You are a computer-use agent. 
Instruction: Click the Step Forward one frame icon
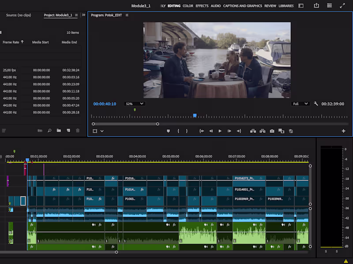coord(229,131)
